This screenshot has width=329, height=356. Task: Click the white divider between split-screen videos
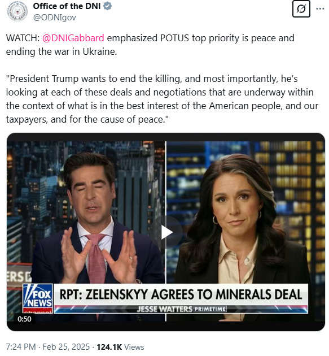[166, 231]
